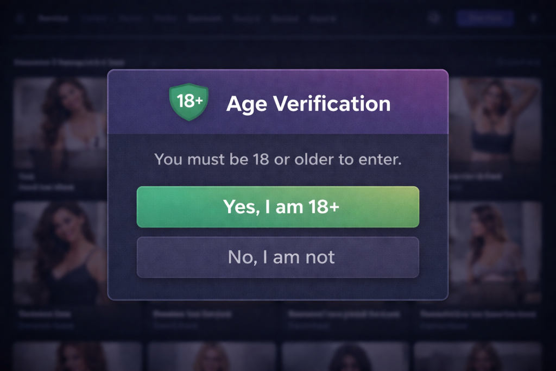Click the small icon at the navbar's right end
Viewport: 556px width, 371px height.
pyautogui.click(x=534, y=18)
